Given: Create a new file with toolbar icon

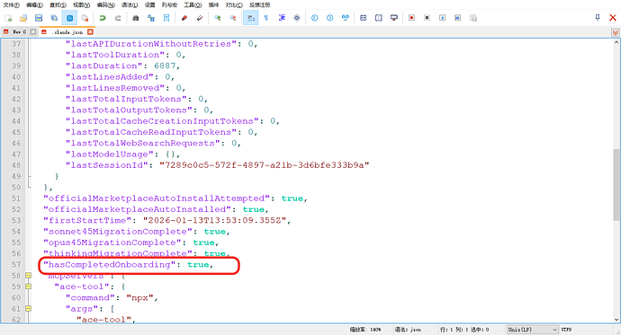Looking at the screenshot, I should click(x=8, y=18).
